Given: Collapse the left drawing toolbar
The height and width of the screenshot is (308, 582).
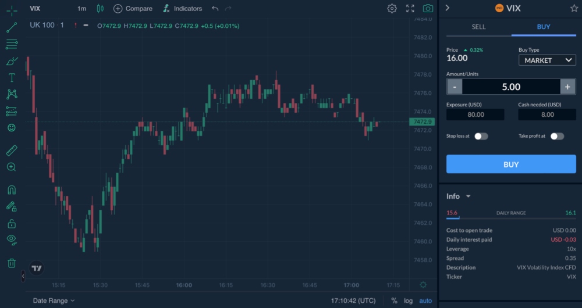Looking at the screenshot, I should point(23,276).
